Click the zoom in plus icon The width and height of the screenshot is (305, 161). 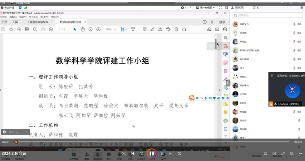point(98,29)
